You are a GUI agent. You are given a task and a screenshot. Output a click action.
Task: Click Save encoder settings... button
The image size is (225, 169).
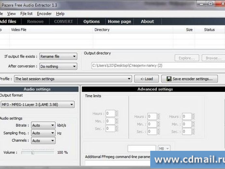[x=189, y=79]
